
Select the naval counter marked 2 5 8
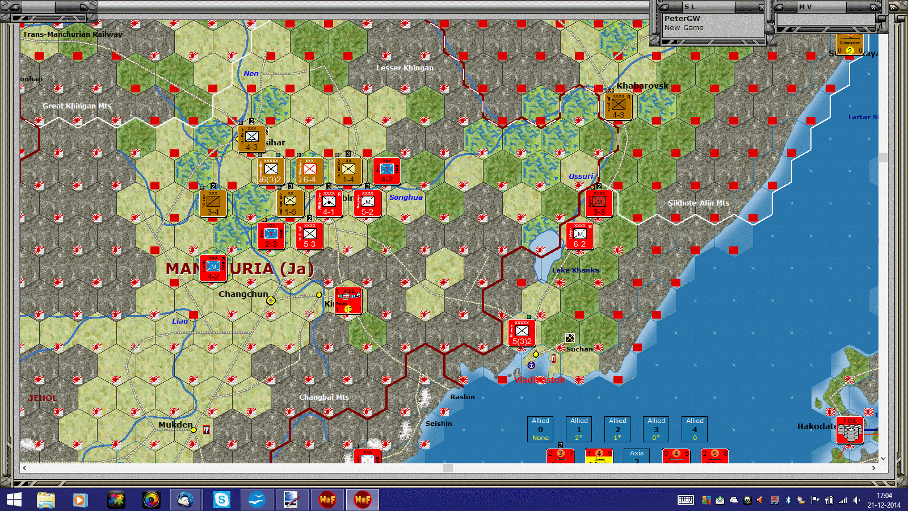coord(715,456)
